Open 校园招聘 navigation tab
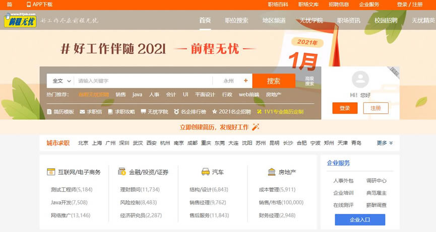This screenshot has width=436, height=232. pyautogui.click(x=386, y=21)
